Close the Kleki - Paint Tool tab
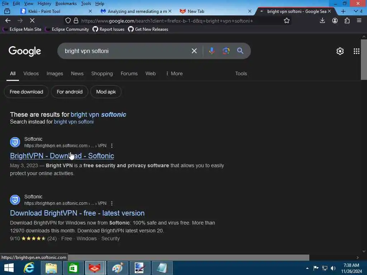The height and width of the screenshot is (275, 367). 90,11
